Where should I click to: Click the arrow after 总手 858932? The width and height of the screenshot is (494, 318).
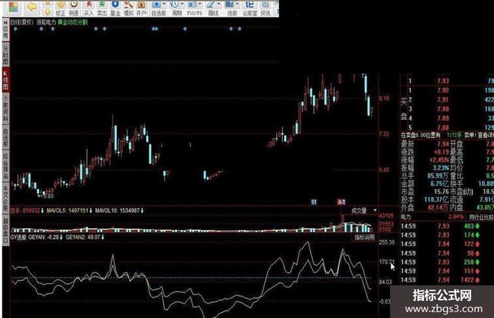pos(42,210)
